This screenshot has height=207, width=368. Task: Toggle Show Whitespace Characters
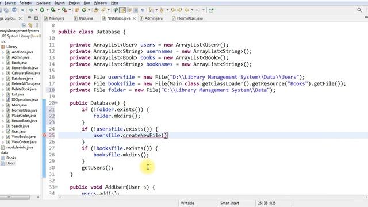tap(143, 10)
